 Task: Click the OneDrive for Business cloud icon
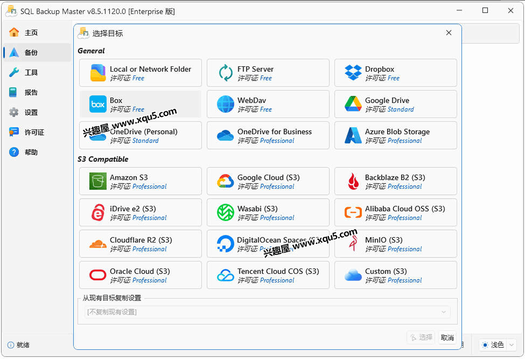(225, 136)
